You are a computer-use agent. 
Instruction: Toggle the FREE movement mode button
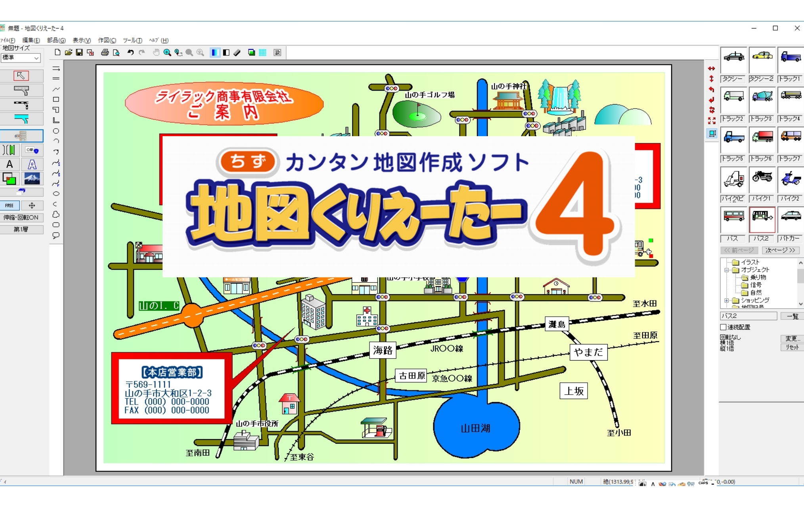10,205
